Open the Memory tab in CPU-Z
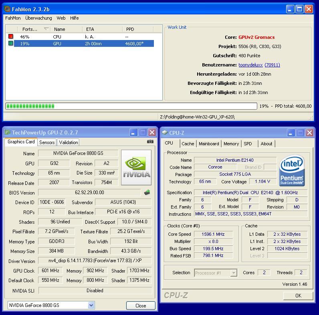 pos(231,144)
